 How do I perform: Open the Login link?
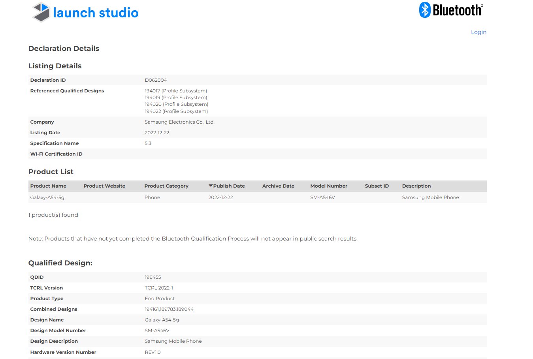(x=478, y=32)
